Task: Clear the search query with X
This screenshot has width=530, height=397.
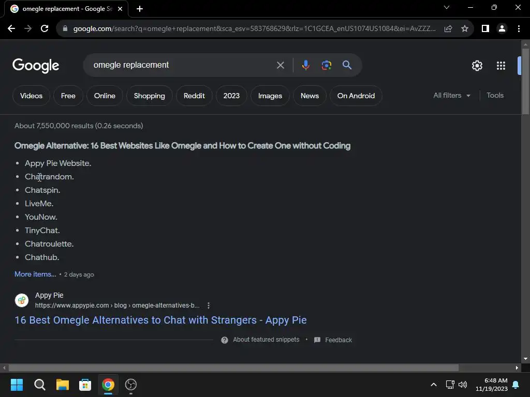Action: (x=280, y=65)
